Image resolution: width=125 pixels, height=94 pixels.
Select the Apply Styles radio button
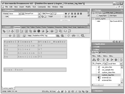click(x=97, y=16)
